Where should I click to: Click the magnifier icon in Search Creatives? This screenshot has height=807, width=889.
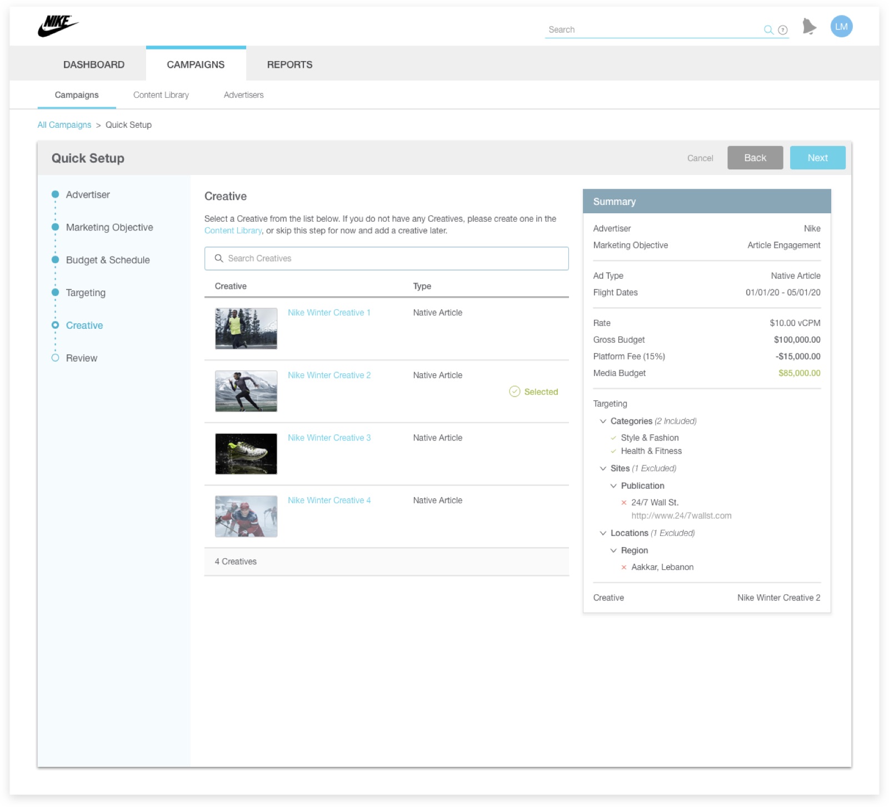tap(219, 258)
